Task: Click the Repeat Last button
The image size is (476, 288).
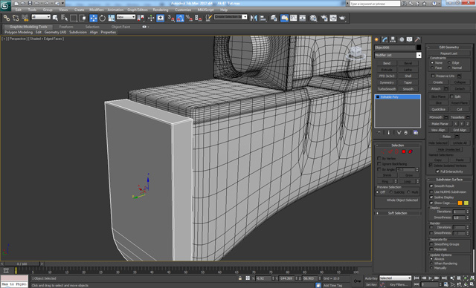Action: click(448, 53)
